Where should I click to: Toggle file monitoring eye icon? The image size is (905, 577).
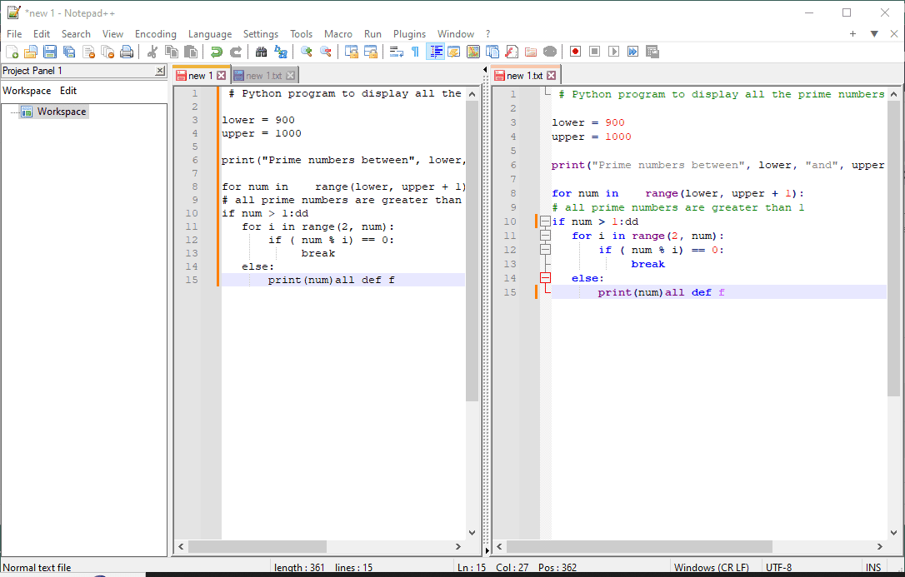click(x=550, y=52)
